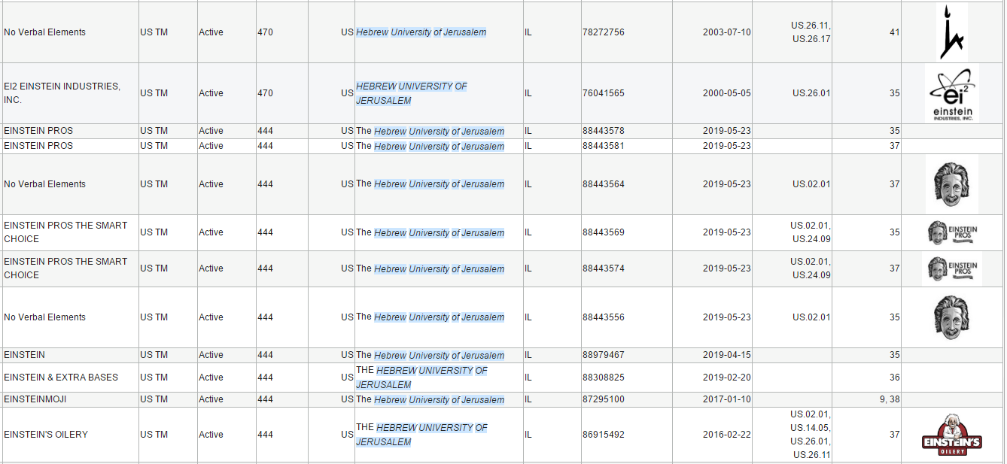
Task: Click application number 88979467
Action: [x=604, y=355]
